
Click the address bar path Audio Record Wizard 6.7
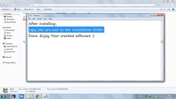(x=23, y=5)
